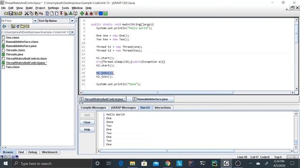Click the first window layout icon at bottom-left

2,157
